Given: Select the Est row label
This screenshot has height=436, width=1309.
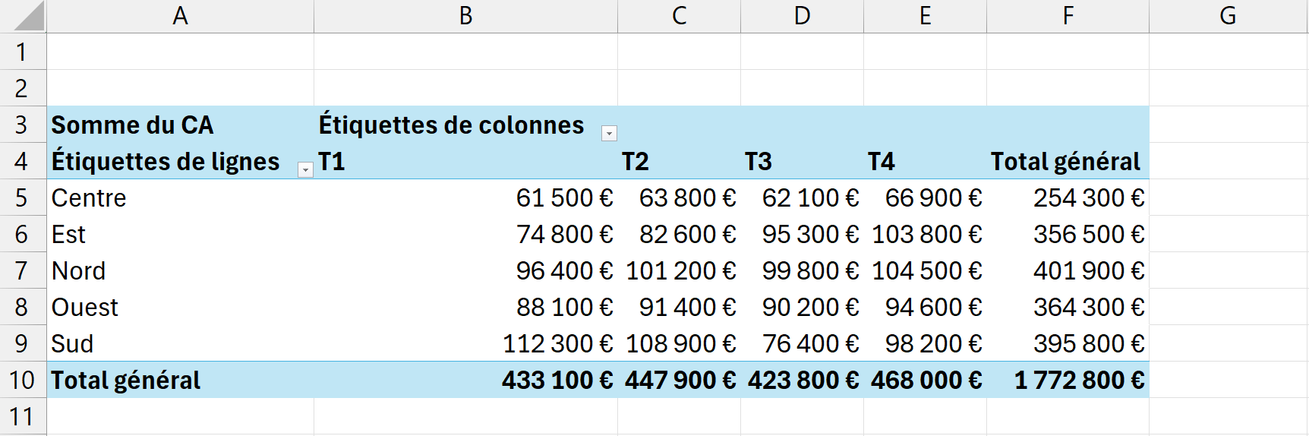Looking at the screenshot, I should click(181, 234).
